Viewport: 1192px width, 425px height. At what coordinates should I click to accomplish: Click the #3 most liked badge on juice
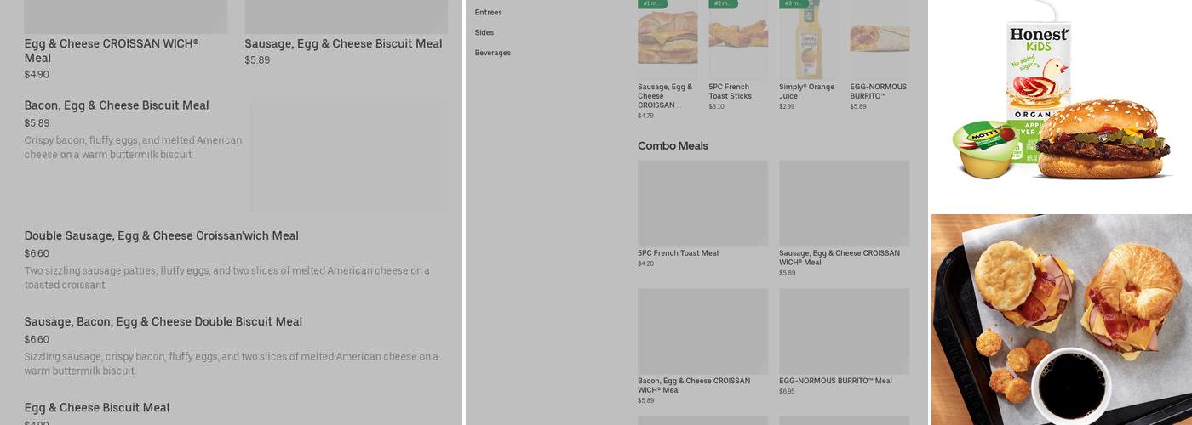click(794, 4)
